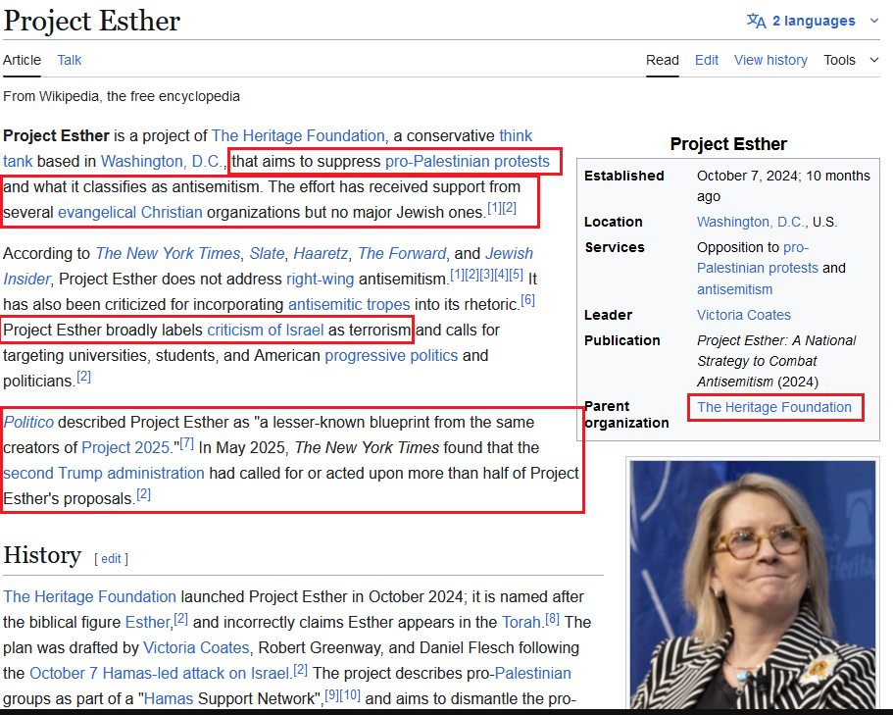Edit the History section
The width and height of the screenshot is (893, 715).
click(111, 559)
